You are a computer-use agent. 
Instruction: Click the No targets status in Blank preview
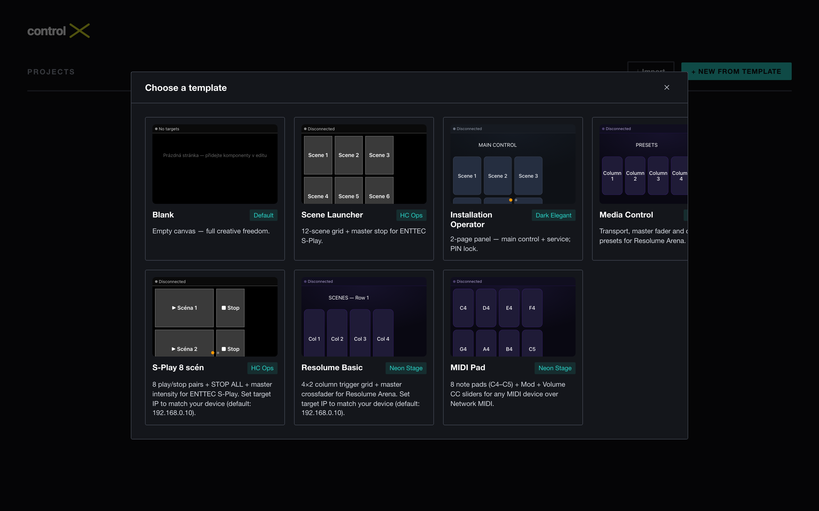[167, 129]
